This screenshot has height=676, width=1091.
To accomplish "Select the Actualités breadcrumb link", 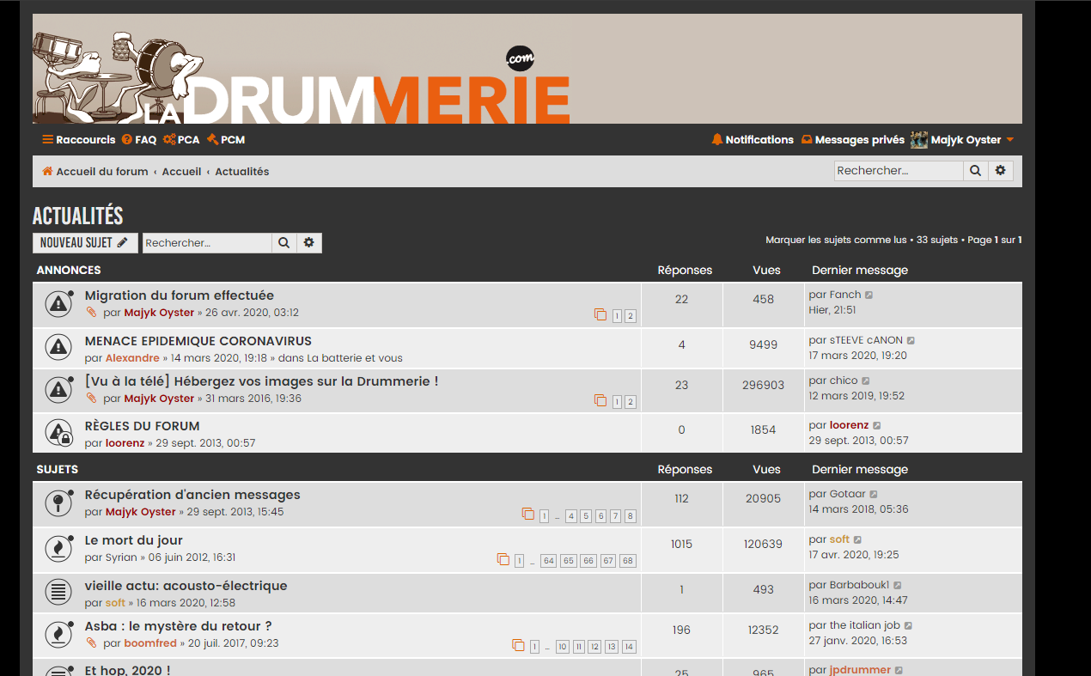I will click(x=242, y=172).
